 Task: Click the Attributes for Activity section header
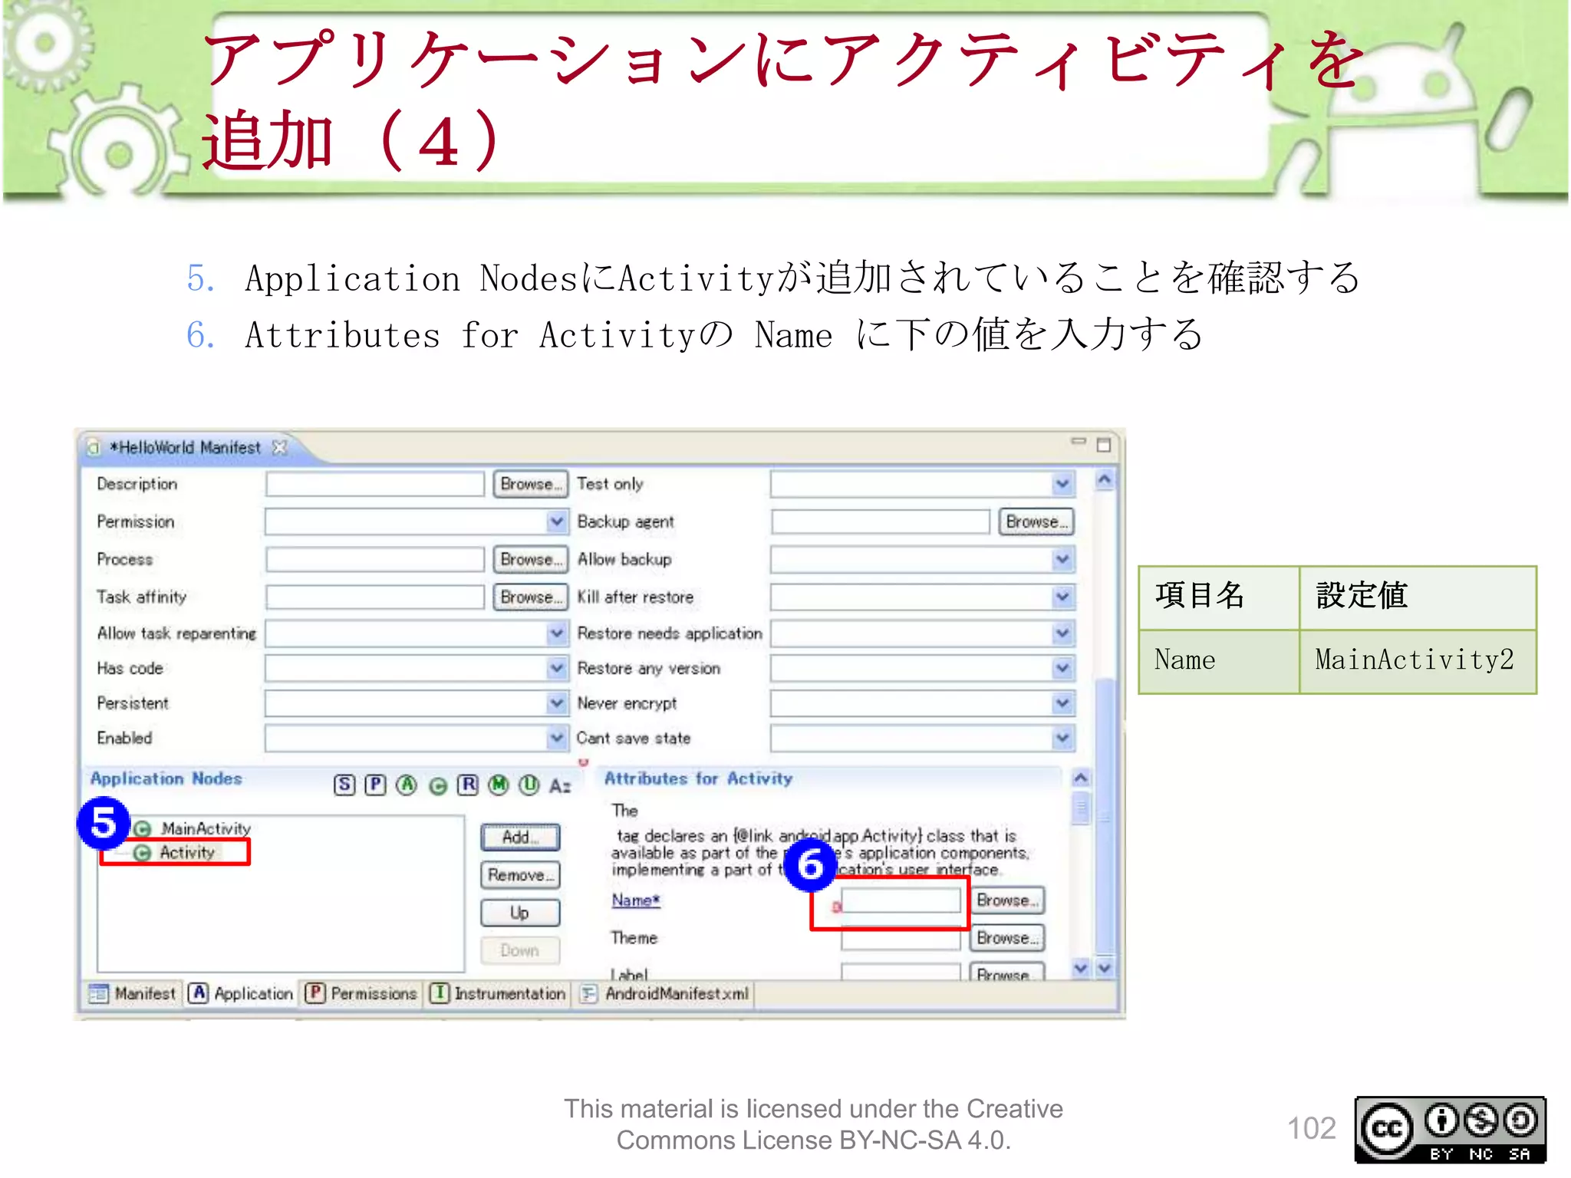698,778
